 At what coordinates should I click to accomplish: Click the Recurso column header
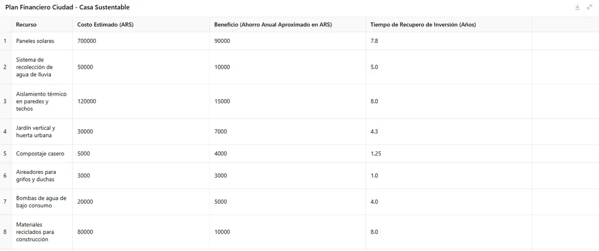(26, 25)
